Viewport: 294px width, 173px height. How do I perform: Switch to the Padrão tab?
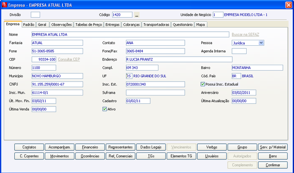[x=29, y=25]
